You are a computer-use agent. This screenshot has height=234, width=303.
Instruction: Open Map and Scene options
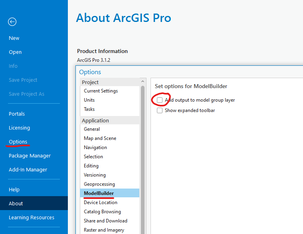[109, 138]
